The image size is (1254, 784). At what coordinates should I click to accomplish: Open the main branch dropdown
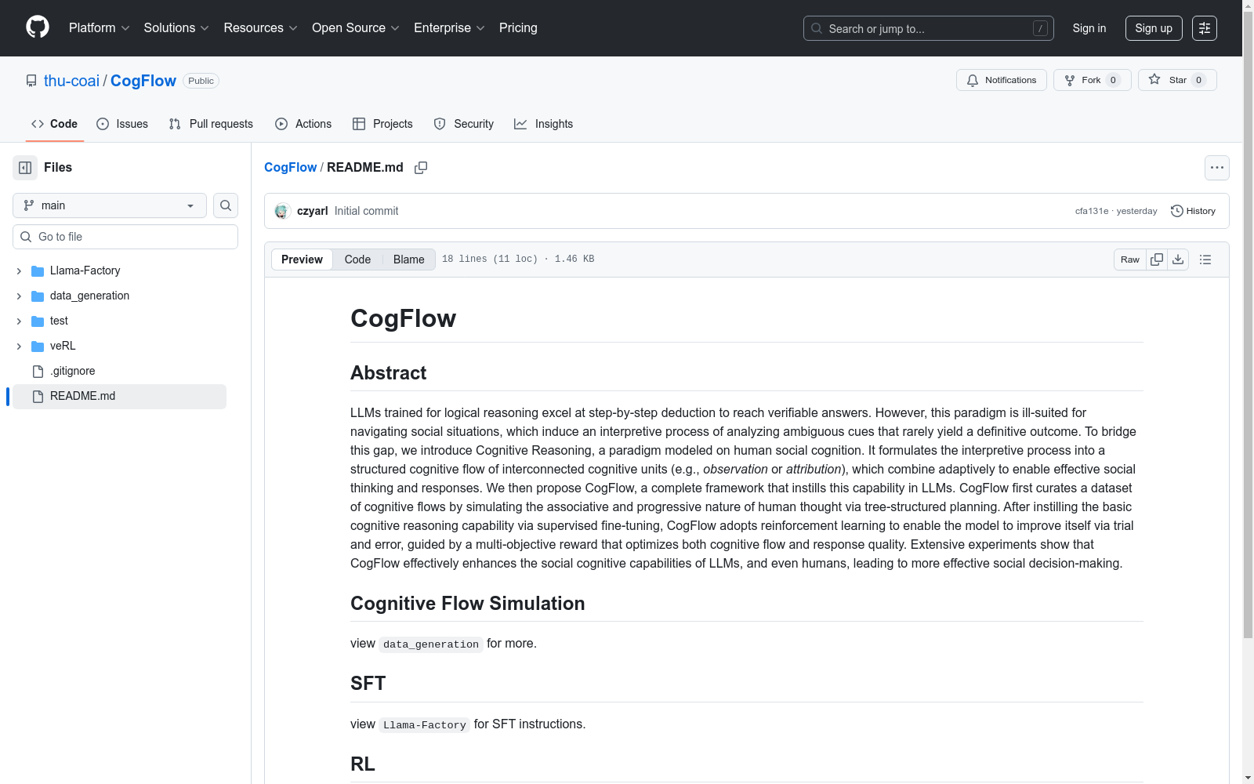click(x=110, y=205)
